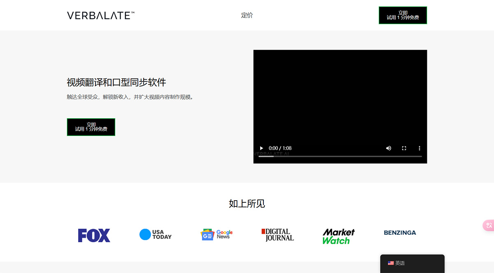
Task: Mute the video audio
Action: pos(388,148)
